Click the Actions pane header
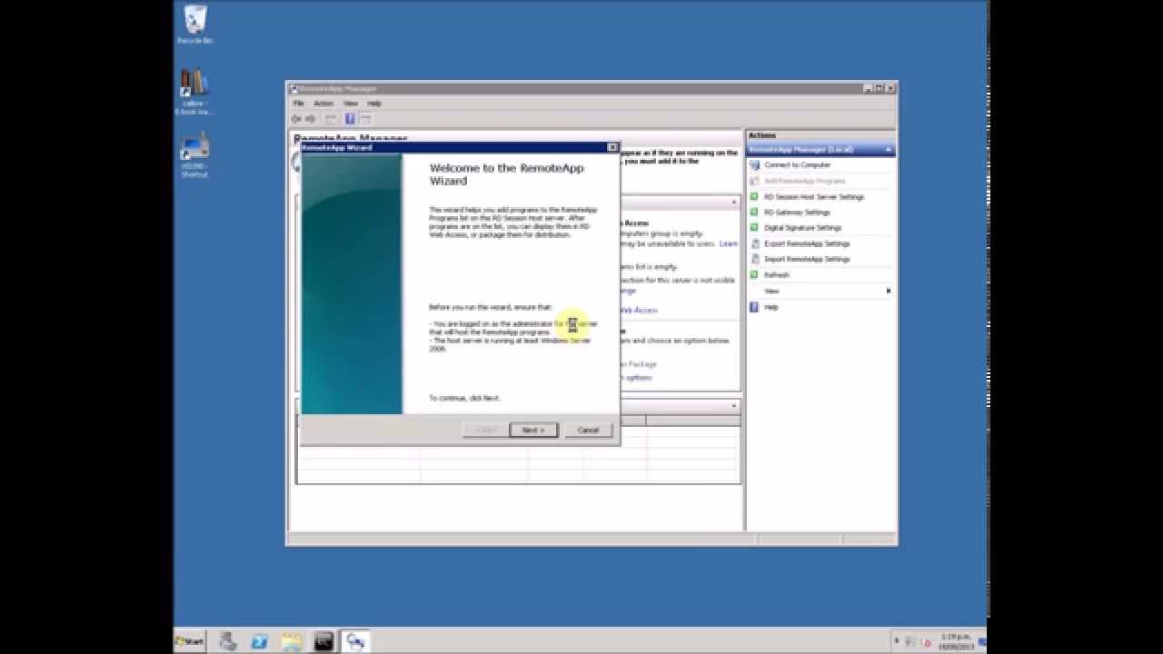The image size is (1163, 654). point(820,135)
